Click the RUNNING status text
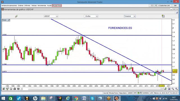 tap(146, 93)
